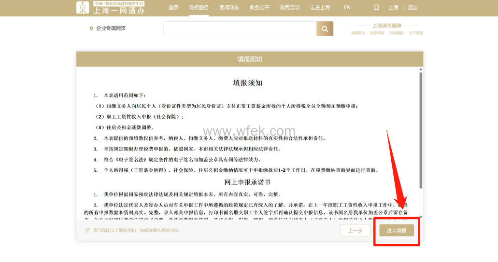The image size is (498, 262).
Task: Navigate to 政民互动 section
Action: click(x=290, y=8)
